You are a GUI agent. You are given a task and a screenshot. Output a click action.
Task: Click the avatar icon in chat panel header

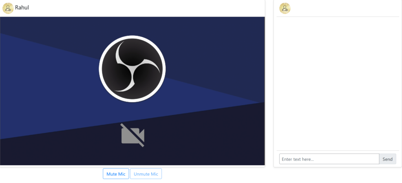click(x=285, y=8)
